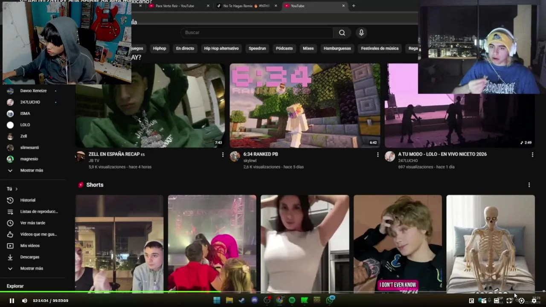Select the Hiphop filter chip
The image size is (546, 307).
(x=160, y=48)
